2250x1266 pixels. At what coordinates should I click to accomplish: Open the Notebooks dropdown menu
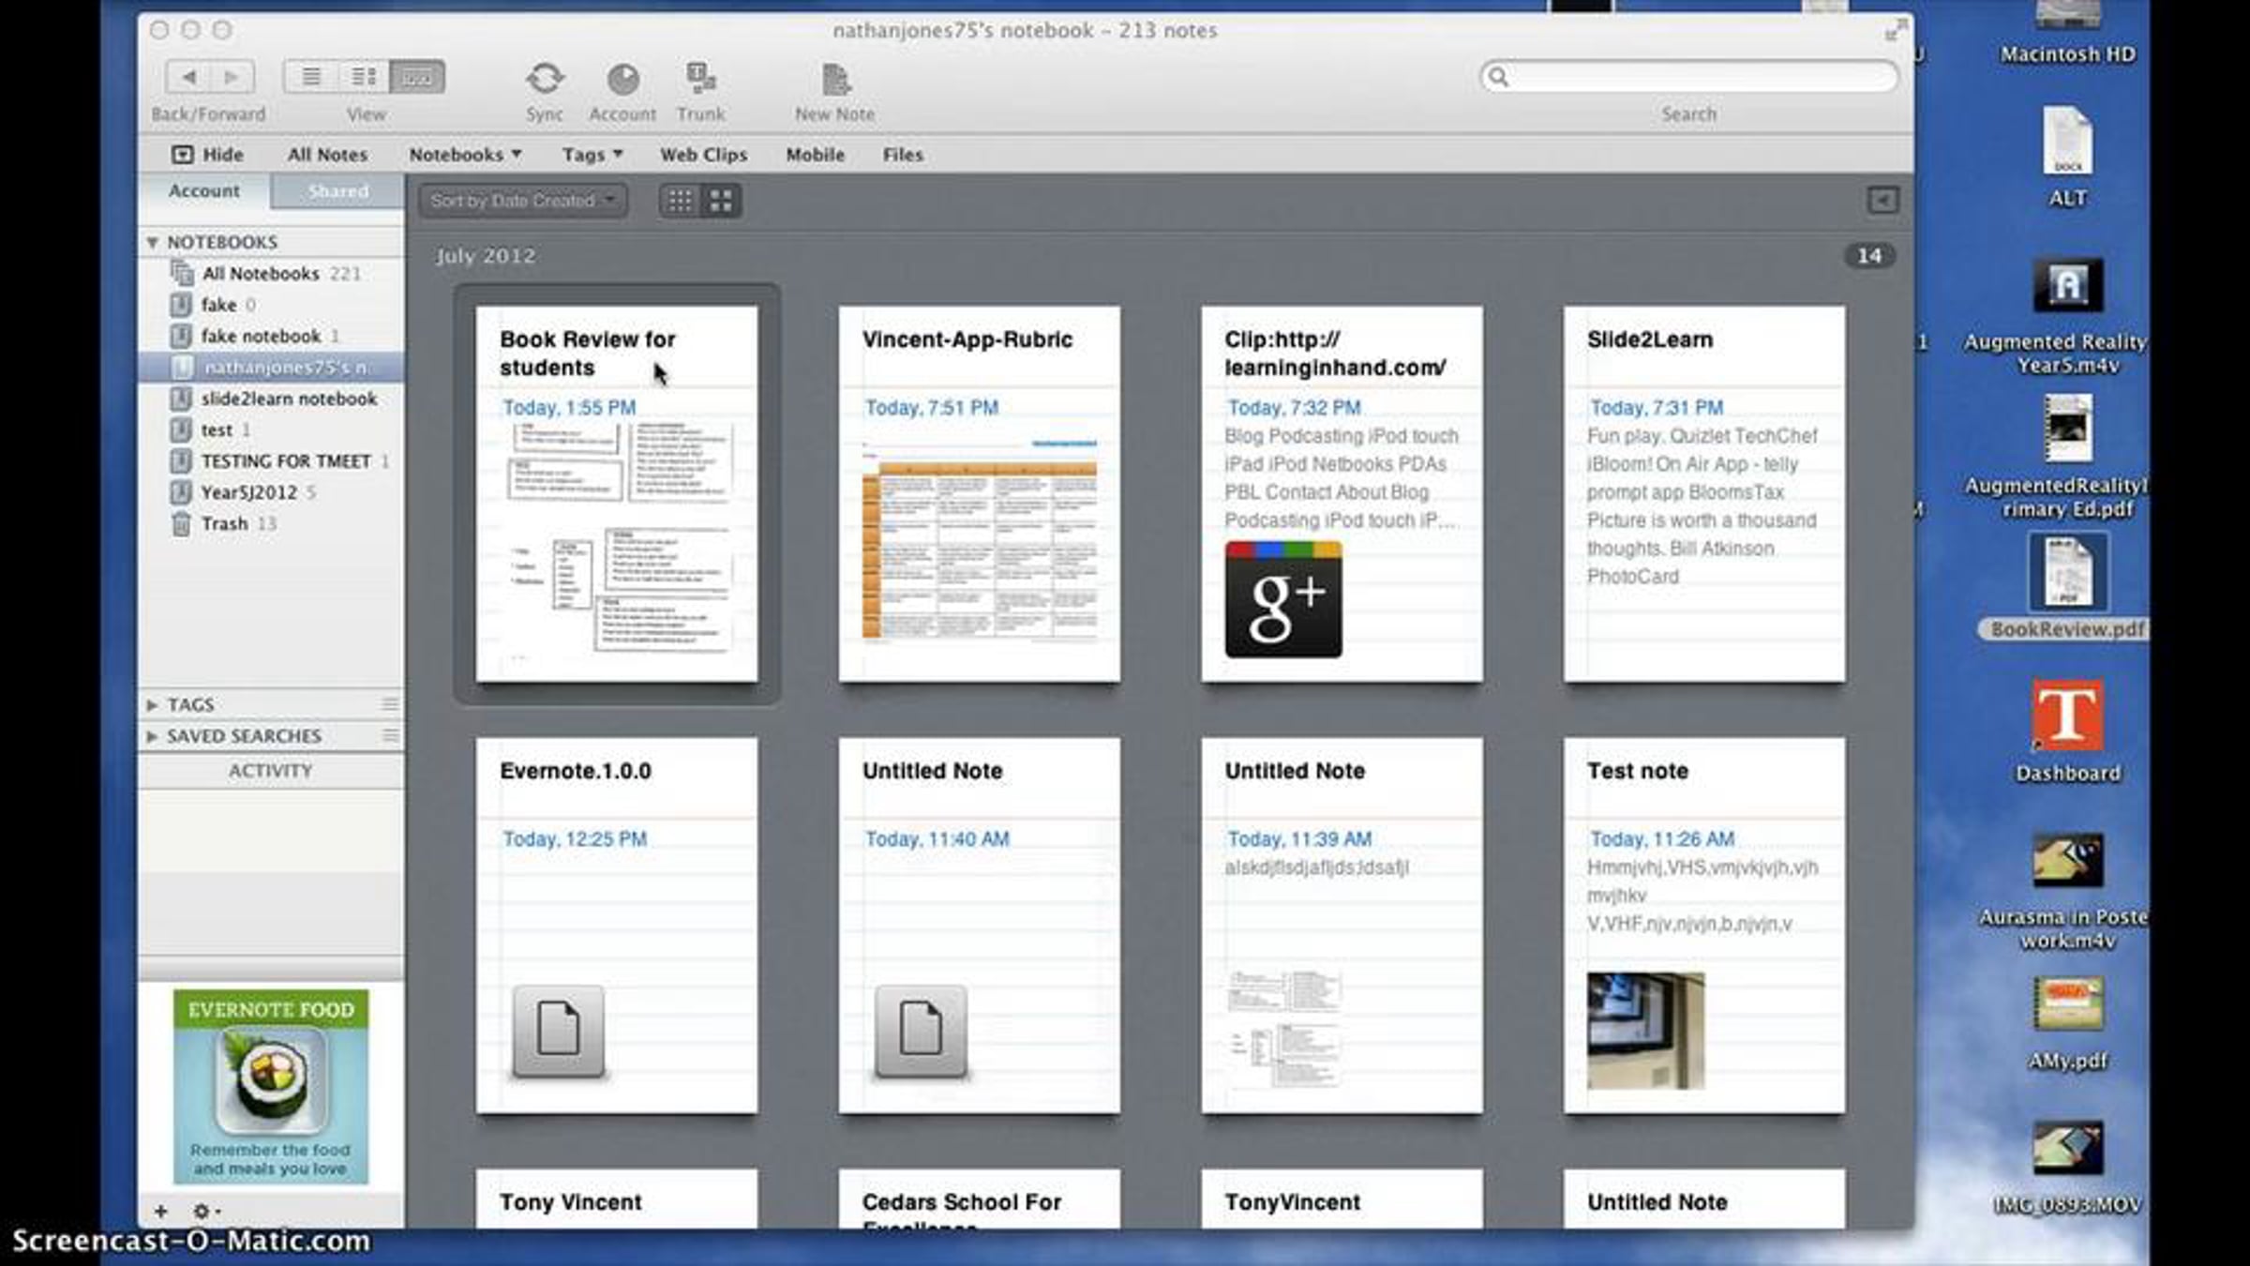tap(465, 155)
